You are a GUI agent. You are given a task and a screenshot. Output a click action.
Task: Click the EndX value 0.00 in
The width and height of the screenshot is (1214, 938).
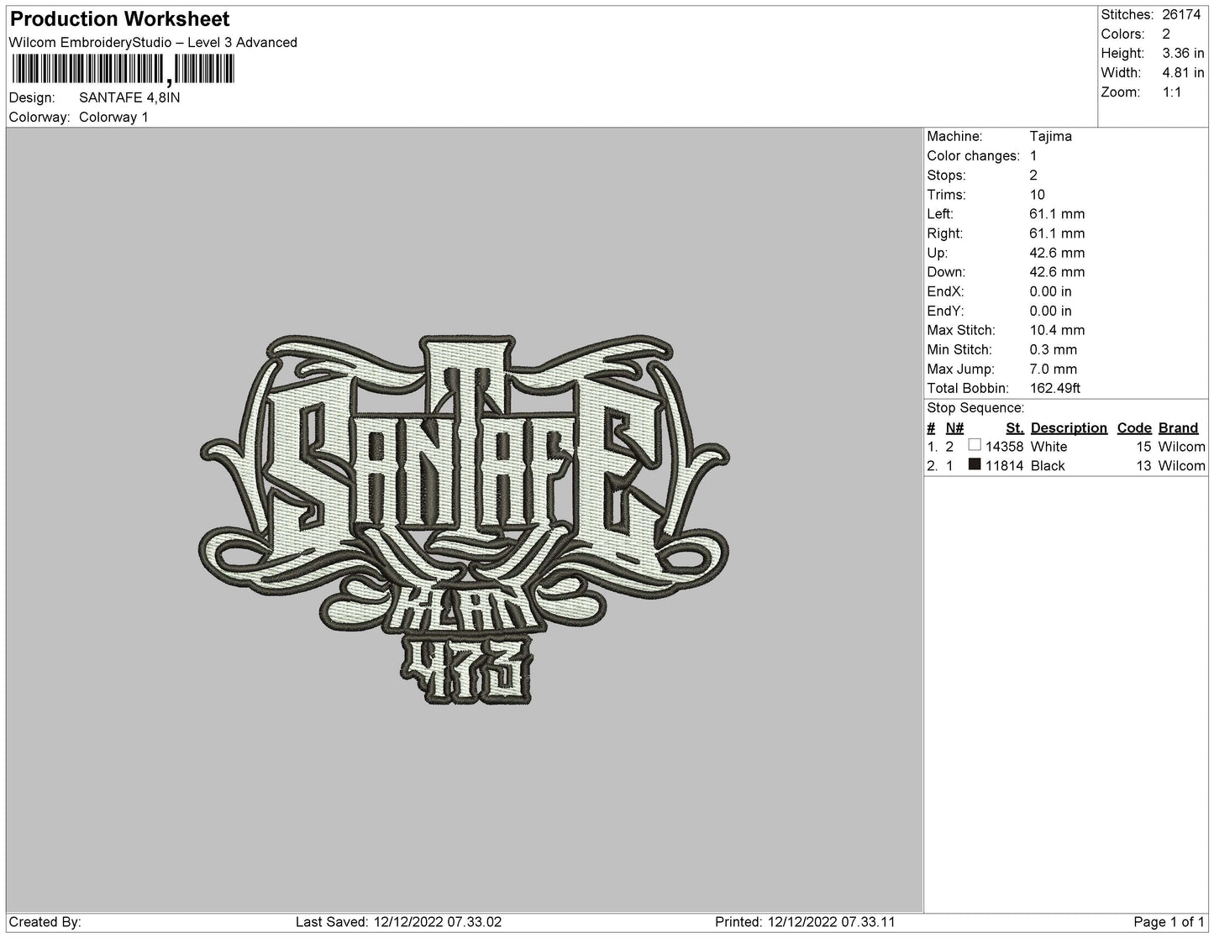tap(1050, 291)
